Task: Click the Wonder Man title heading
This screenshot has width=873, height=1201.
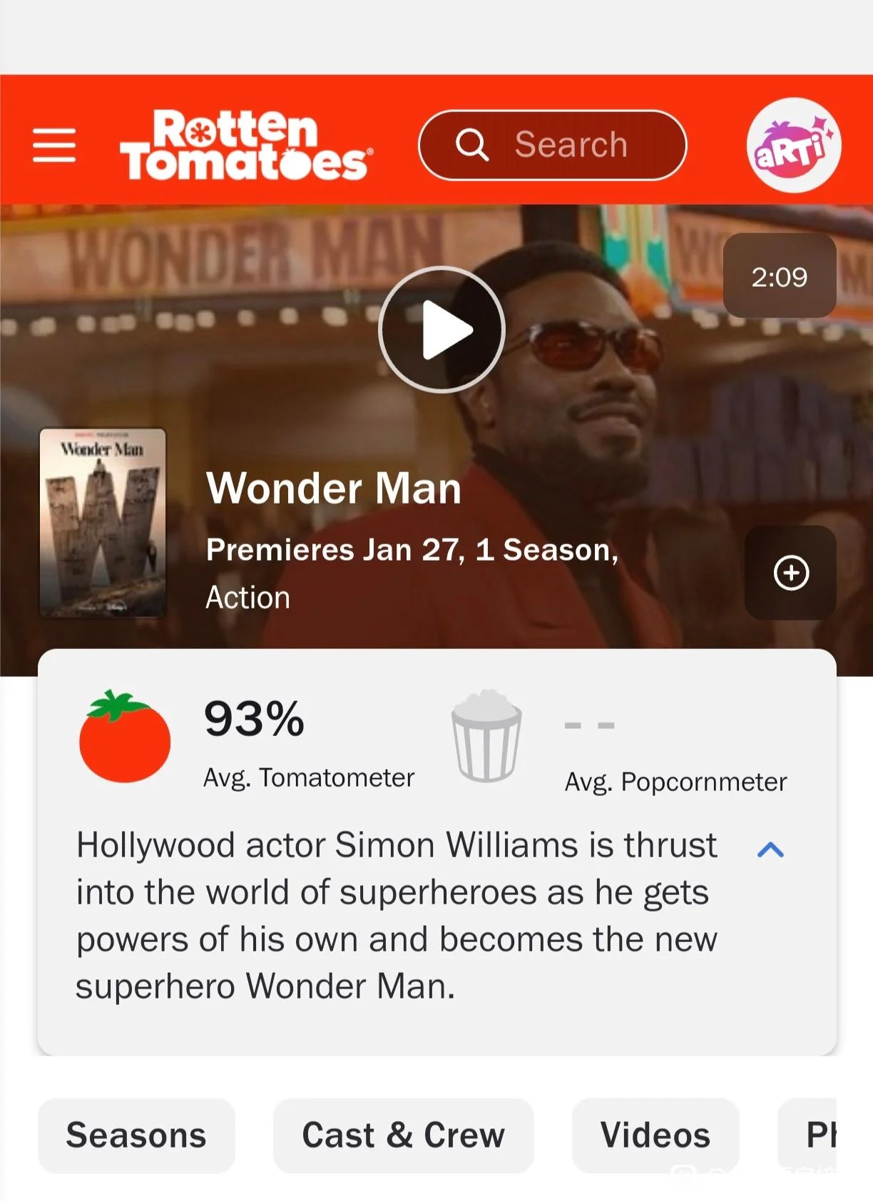Action: pos(334,489)
